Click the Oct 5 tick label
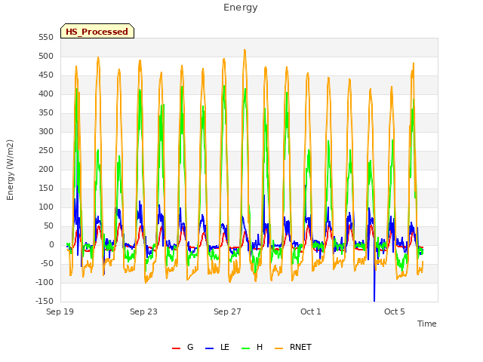The width and height of the screenshot is (483, 362). point(395,311)
